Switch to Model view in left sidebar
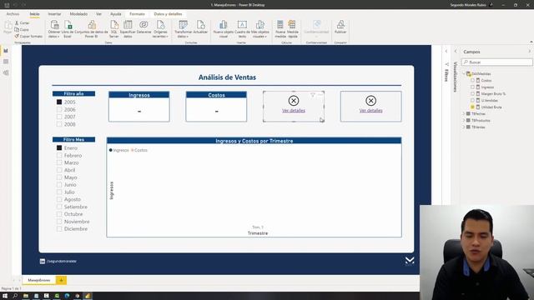The width and height of the screenshot is (534, 300). pyautogui.click(x=6, y=72)
